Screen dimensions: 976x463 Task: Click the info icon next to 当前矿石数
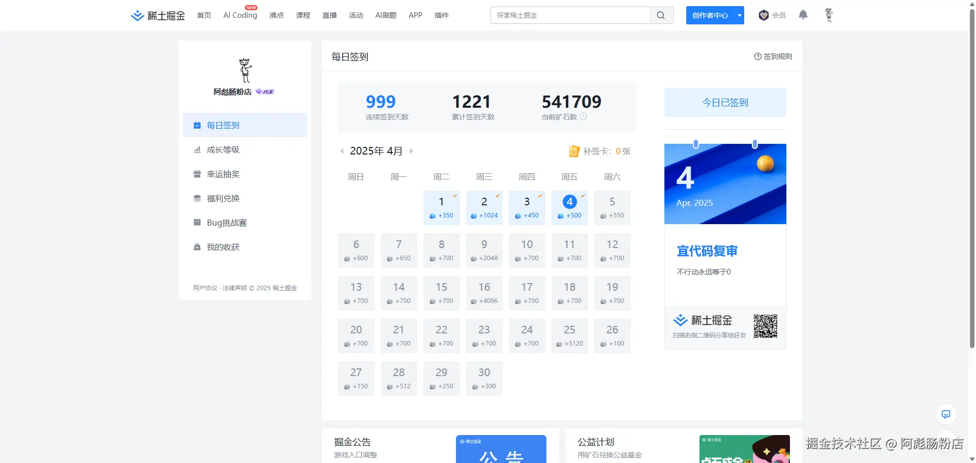tap(584, 116)
